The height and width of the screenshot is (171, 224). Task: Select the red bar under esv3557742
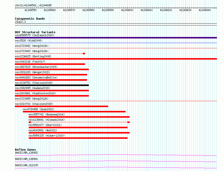click(79, 117)
